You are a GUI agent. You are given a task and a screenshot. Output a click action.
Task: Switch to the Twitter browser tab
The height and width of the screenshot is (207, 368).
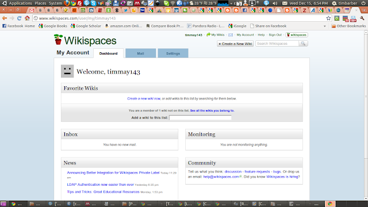pyautogui.click(x=125, y=10)
